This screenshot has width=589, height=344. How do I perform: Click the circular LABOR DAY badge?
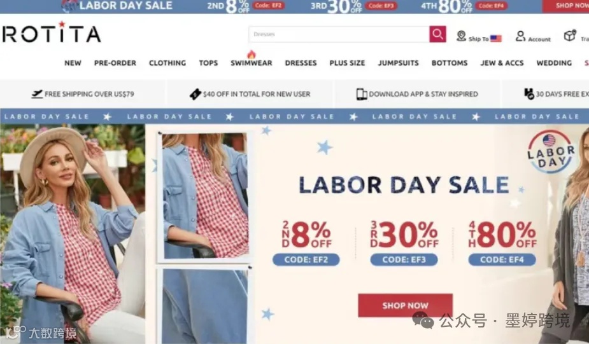551,151
